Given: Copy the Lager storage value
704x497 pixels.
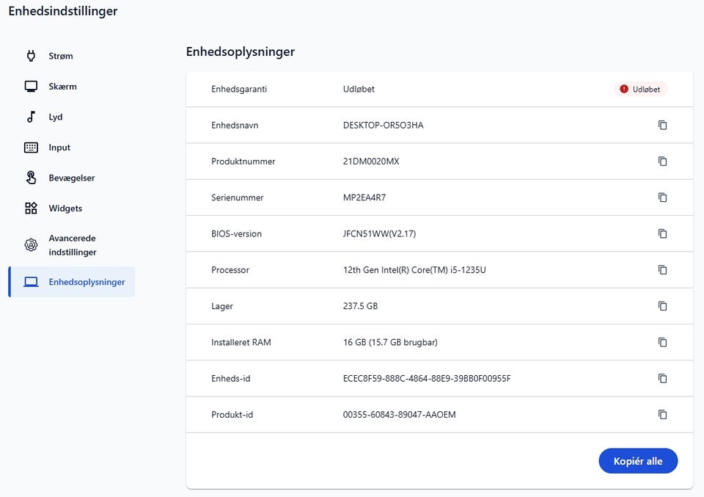Looking at the screenshot, I should (x=662, y=306).
